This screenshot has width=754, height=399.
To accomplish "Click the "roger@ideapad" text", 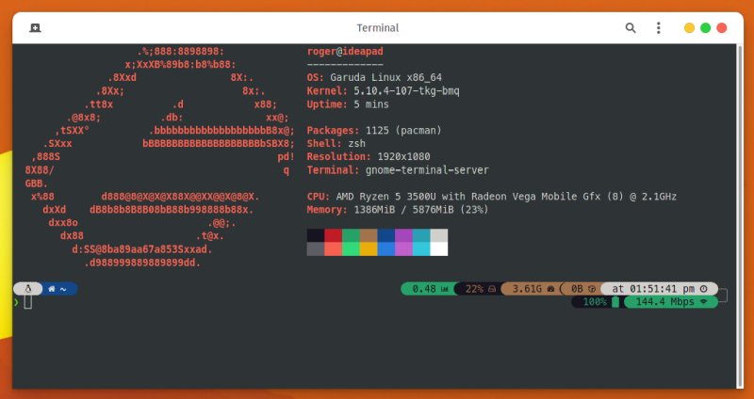I will point(345,52).
